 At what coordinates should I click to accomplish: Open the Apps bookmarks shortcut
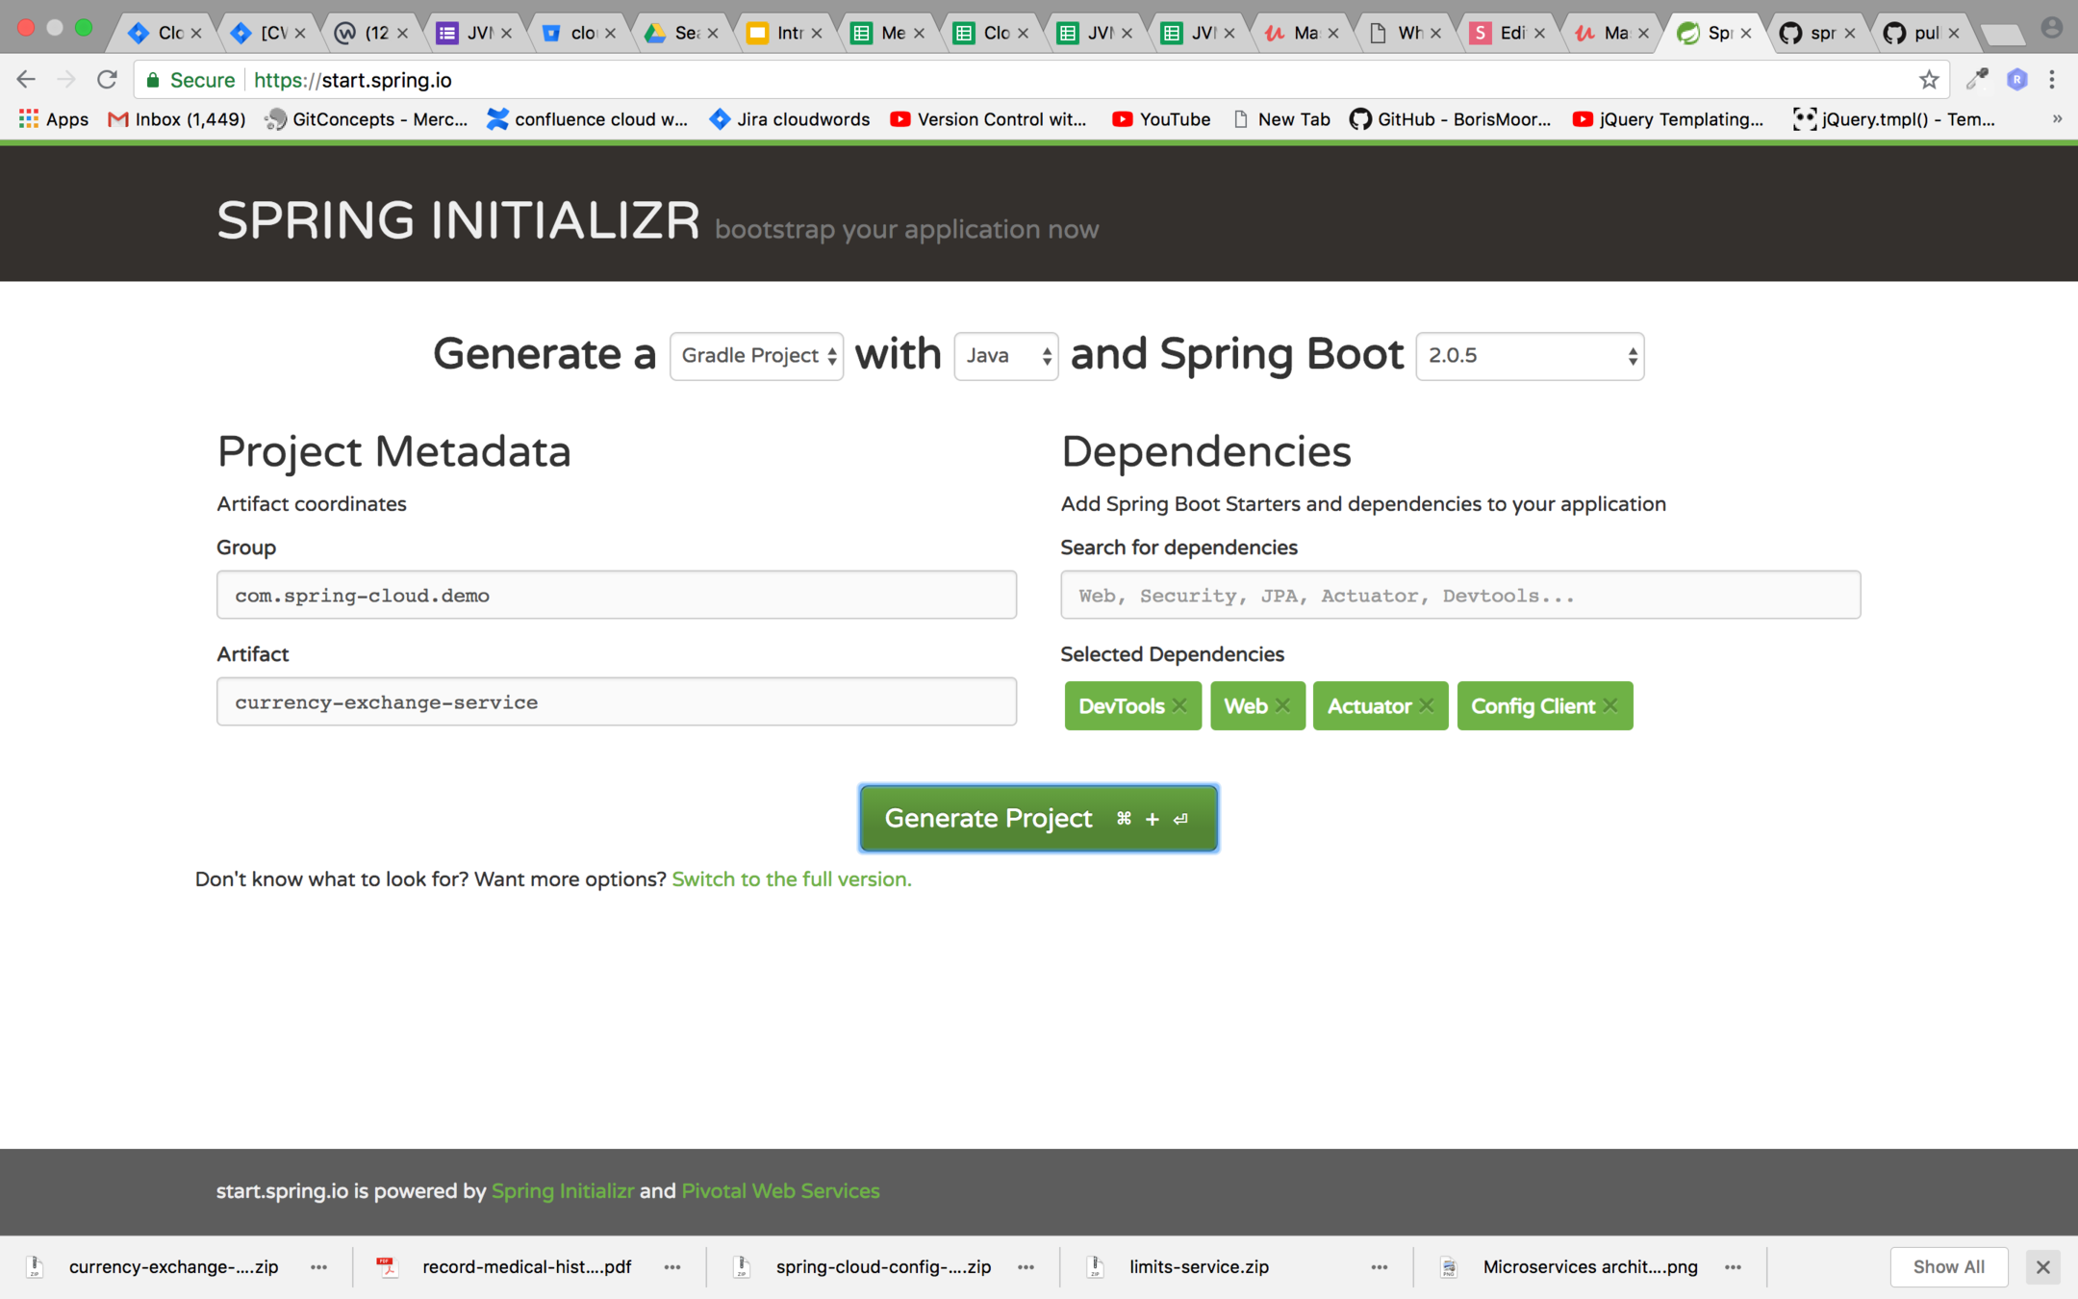[54, 119]
